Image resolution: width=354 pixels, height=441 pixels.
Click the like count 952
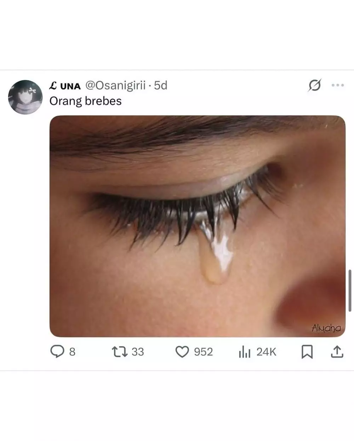203,352
